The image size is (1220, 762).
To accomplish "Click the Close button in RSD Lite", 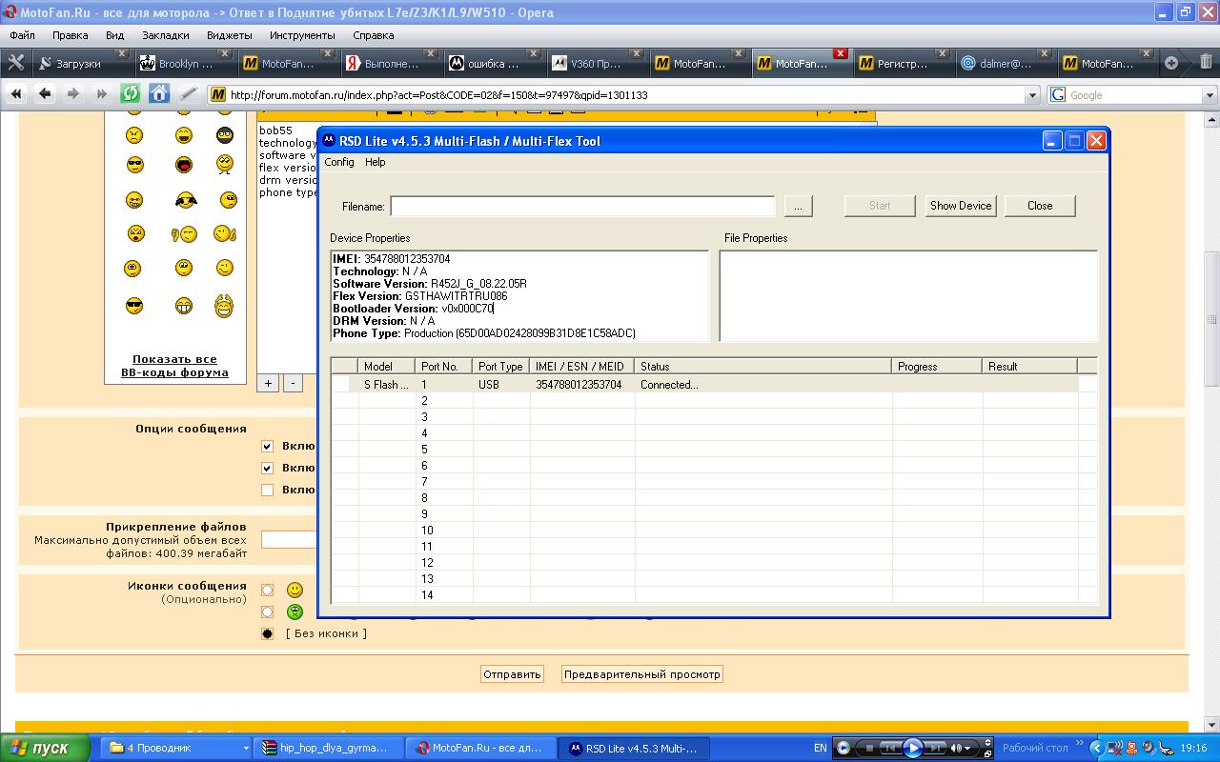I will 1040,206.
